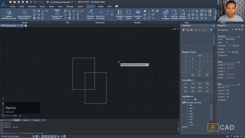The height and width of the screenshot is (138, 245).
Task: Open the No selection object dropdown
Action: click(x=233, y=30)
